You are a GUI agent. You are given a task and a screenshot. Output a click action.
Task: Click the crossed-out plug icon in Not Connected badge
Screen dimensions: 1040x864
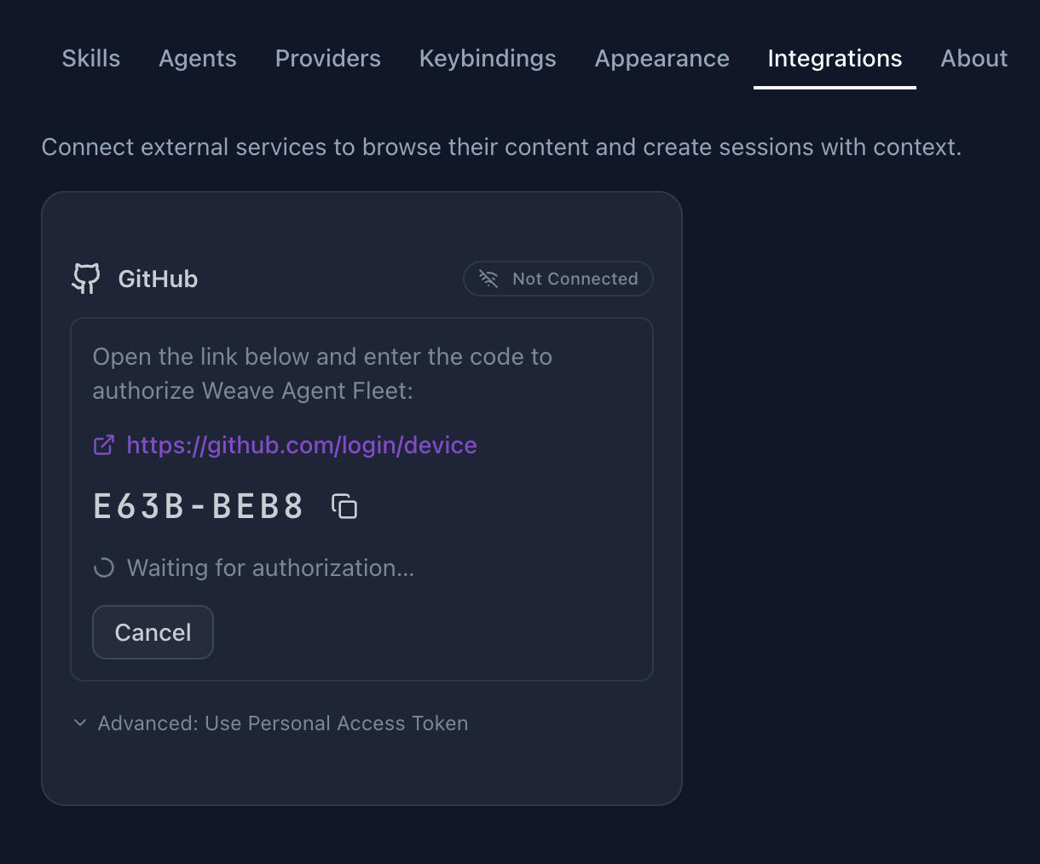coord(488,279)
